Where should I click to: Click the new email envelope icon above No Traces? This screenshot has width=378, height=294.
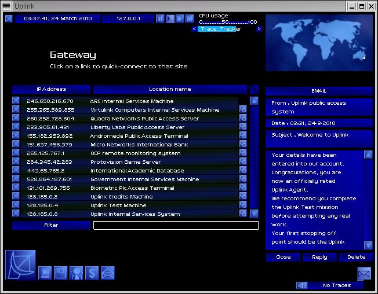point(364,274)
